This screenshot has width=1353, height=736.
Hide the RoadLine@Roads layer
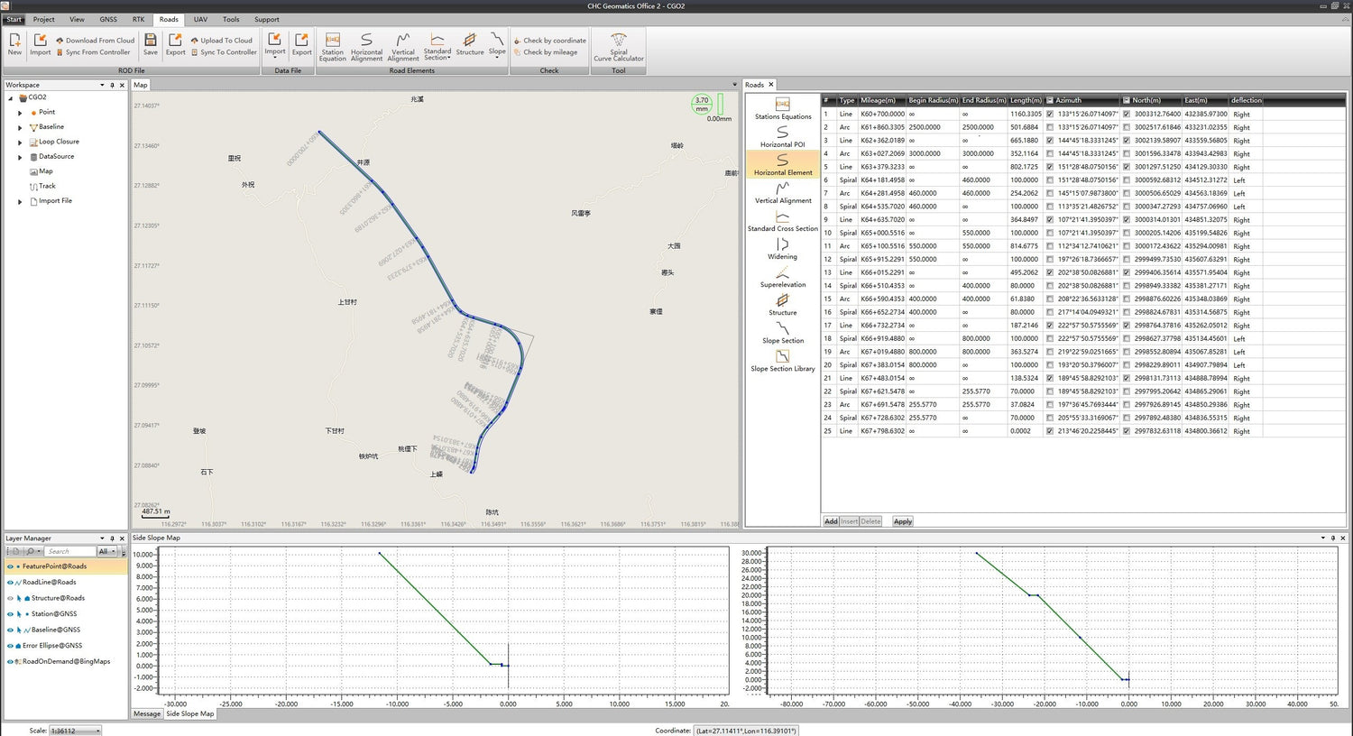(10, 582)
